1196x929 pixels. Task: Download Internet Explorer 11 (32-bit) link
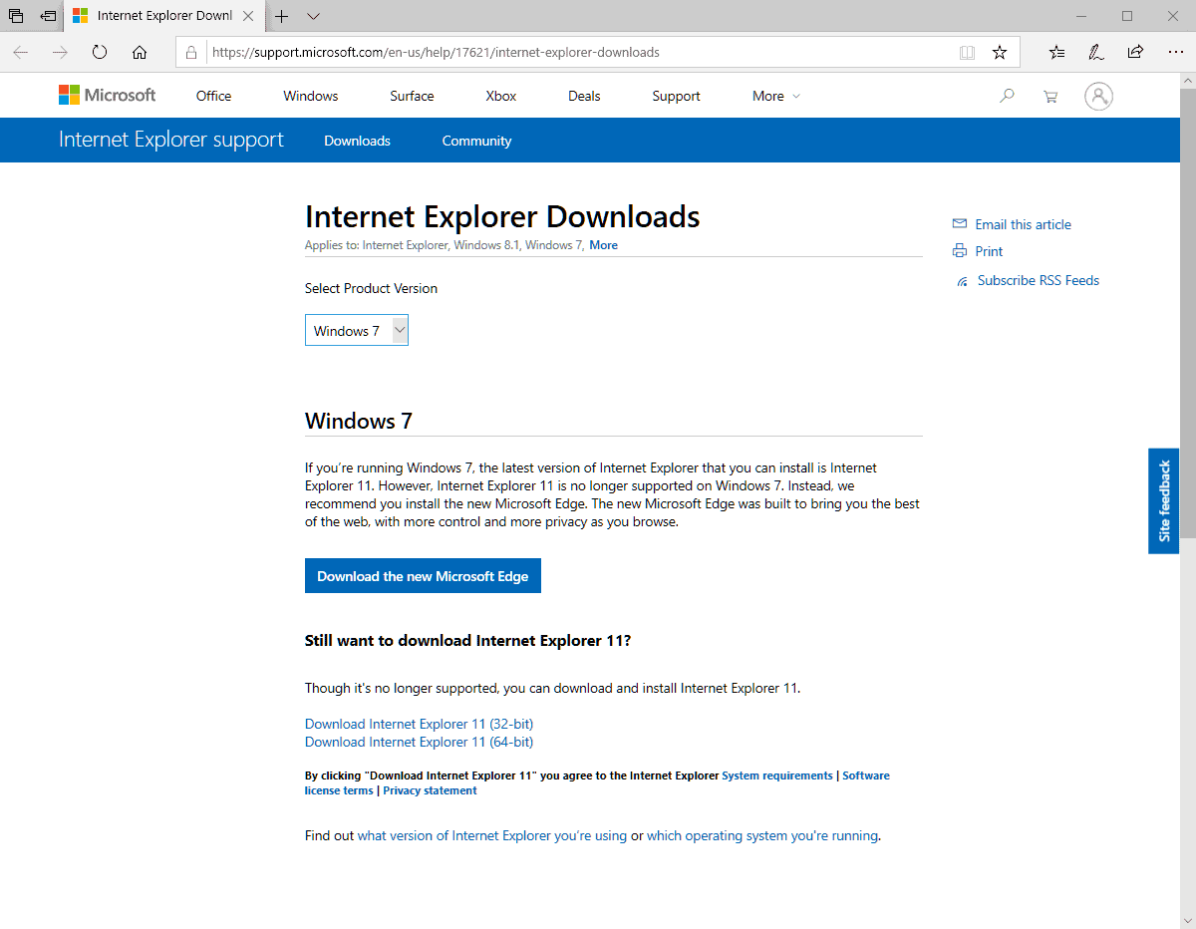click(419, 724)
